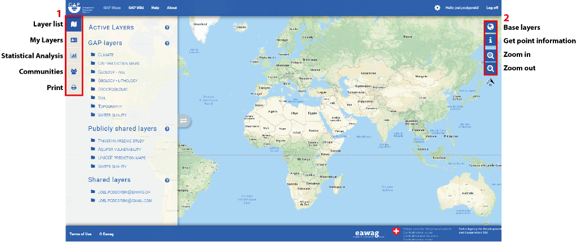Image resolution: width=577 pixels, height=242 pixels.
Task: Expand the Topography folder
Action: (x=106, y=106)
